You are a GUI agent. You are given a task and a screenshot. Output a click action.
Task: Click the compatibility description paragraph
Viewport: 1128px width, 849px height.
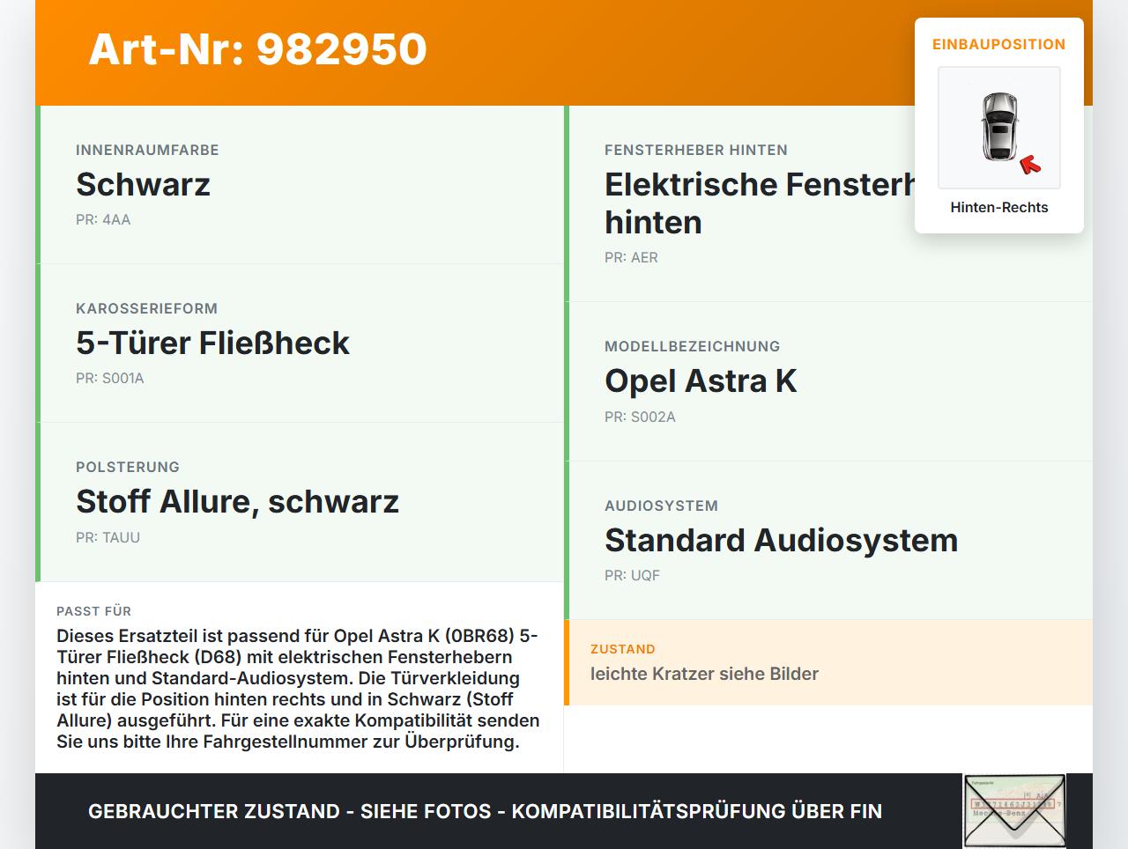point(299,689)
